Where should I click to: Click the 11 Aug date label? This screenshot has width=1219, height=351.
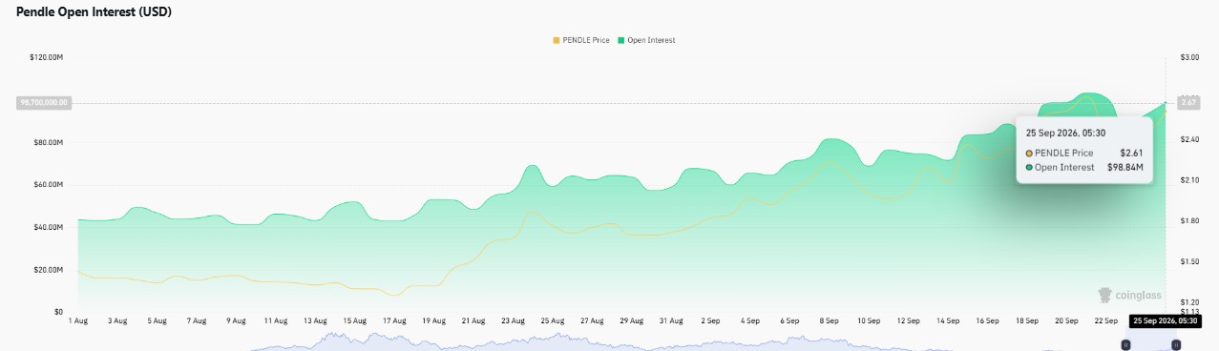276,321
